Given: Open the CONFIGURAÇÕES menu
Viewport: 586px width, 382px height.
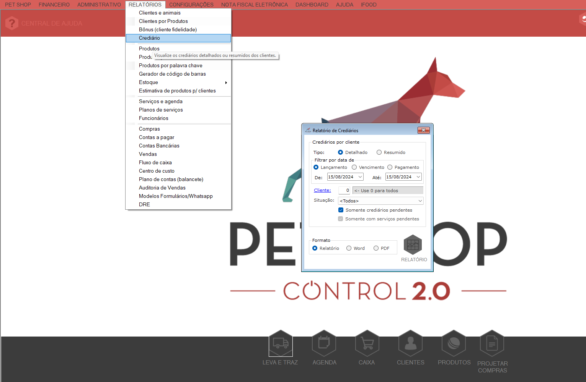Looking at the screenshot, I should pyautogui.click(x=191, y=5).
